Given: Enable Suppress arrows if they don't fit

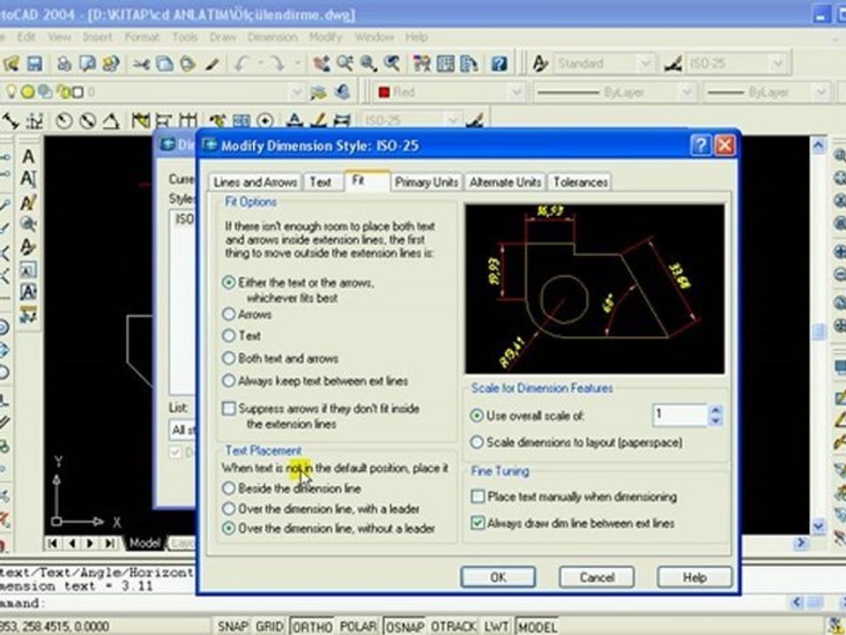Looking at the screenshot, I should [229, 408].
